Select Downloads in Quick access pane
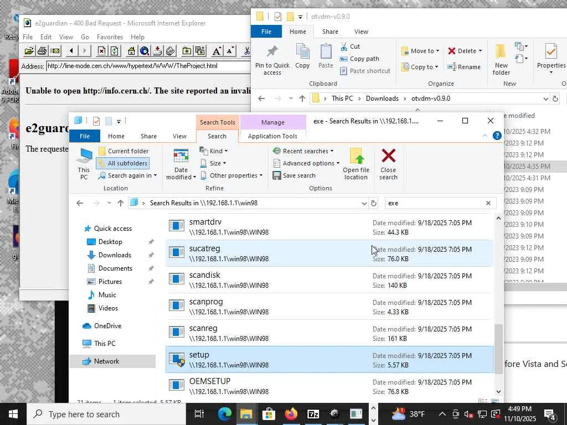This screenshot has width=567, height=425. point(115,255)
